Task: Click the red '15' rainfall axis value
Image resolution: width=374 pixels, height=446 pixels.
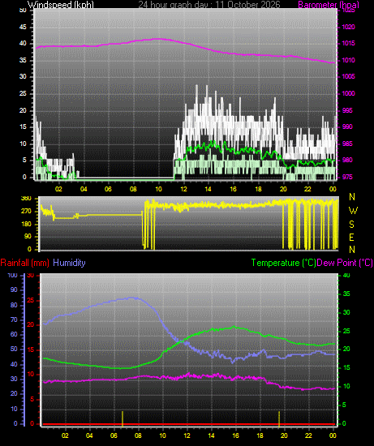Action: [x=31, y=350]
